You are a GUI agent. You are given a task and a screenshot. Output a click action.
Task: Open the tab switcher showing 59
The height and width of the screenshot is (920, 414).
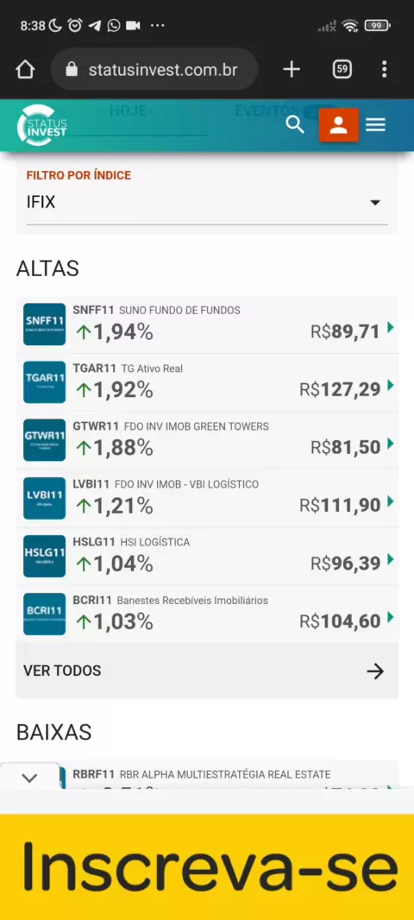click(x=342, y=70)
